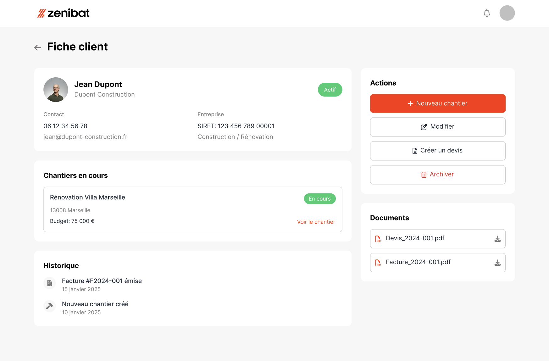Click the Budget: 75 000 € text
This screenshot has height=361, width=549.
pos(72,221)
